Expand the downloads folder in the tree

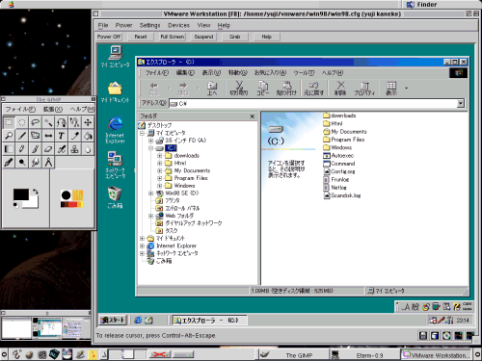click(x=160, y=156)
